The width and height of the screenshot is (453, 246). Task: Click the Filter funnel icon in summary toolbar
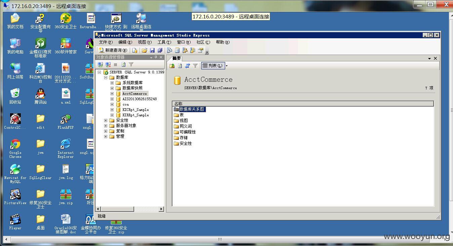click(195, 66)
